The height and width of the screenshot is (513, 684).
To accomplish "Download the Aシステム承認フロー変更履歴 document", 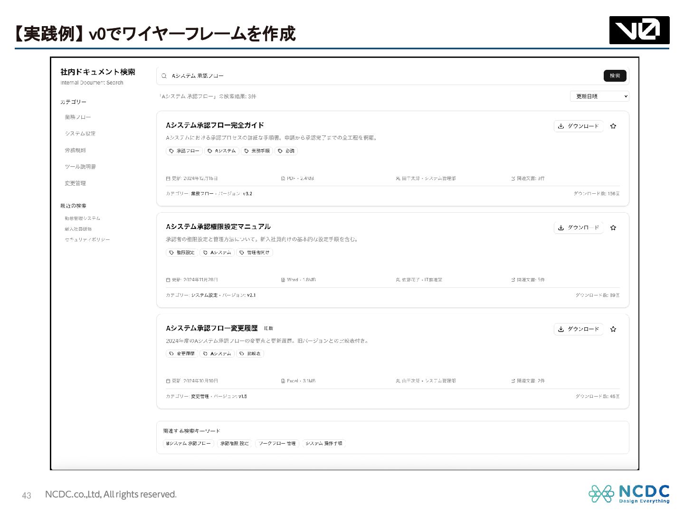I will click(579, 329).
